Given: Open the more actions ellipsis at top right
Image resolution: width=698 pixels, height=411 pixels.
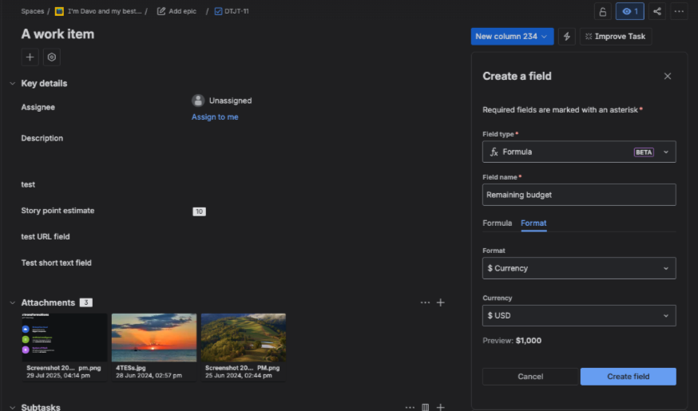Looking at the screenshot, I should (x=679, y=11).
